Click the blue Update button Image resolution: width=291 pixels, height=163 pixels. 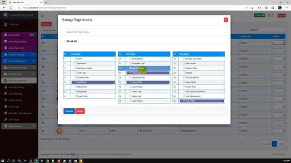69,111
